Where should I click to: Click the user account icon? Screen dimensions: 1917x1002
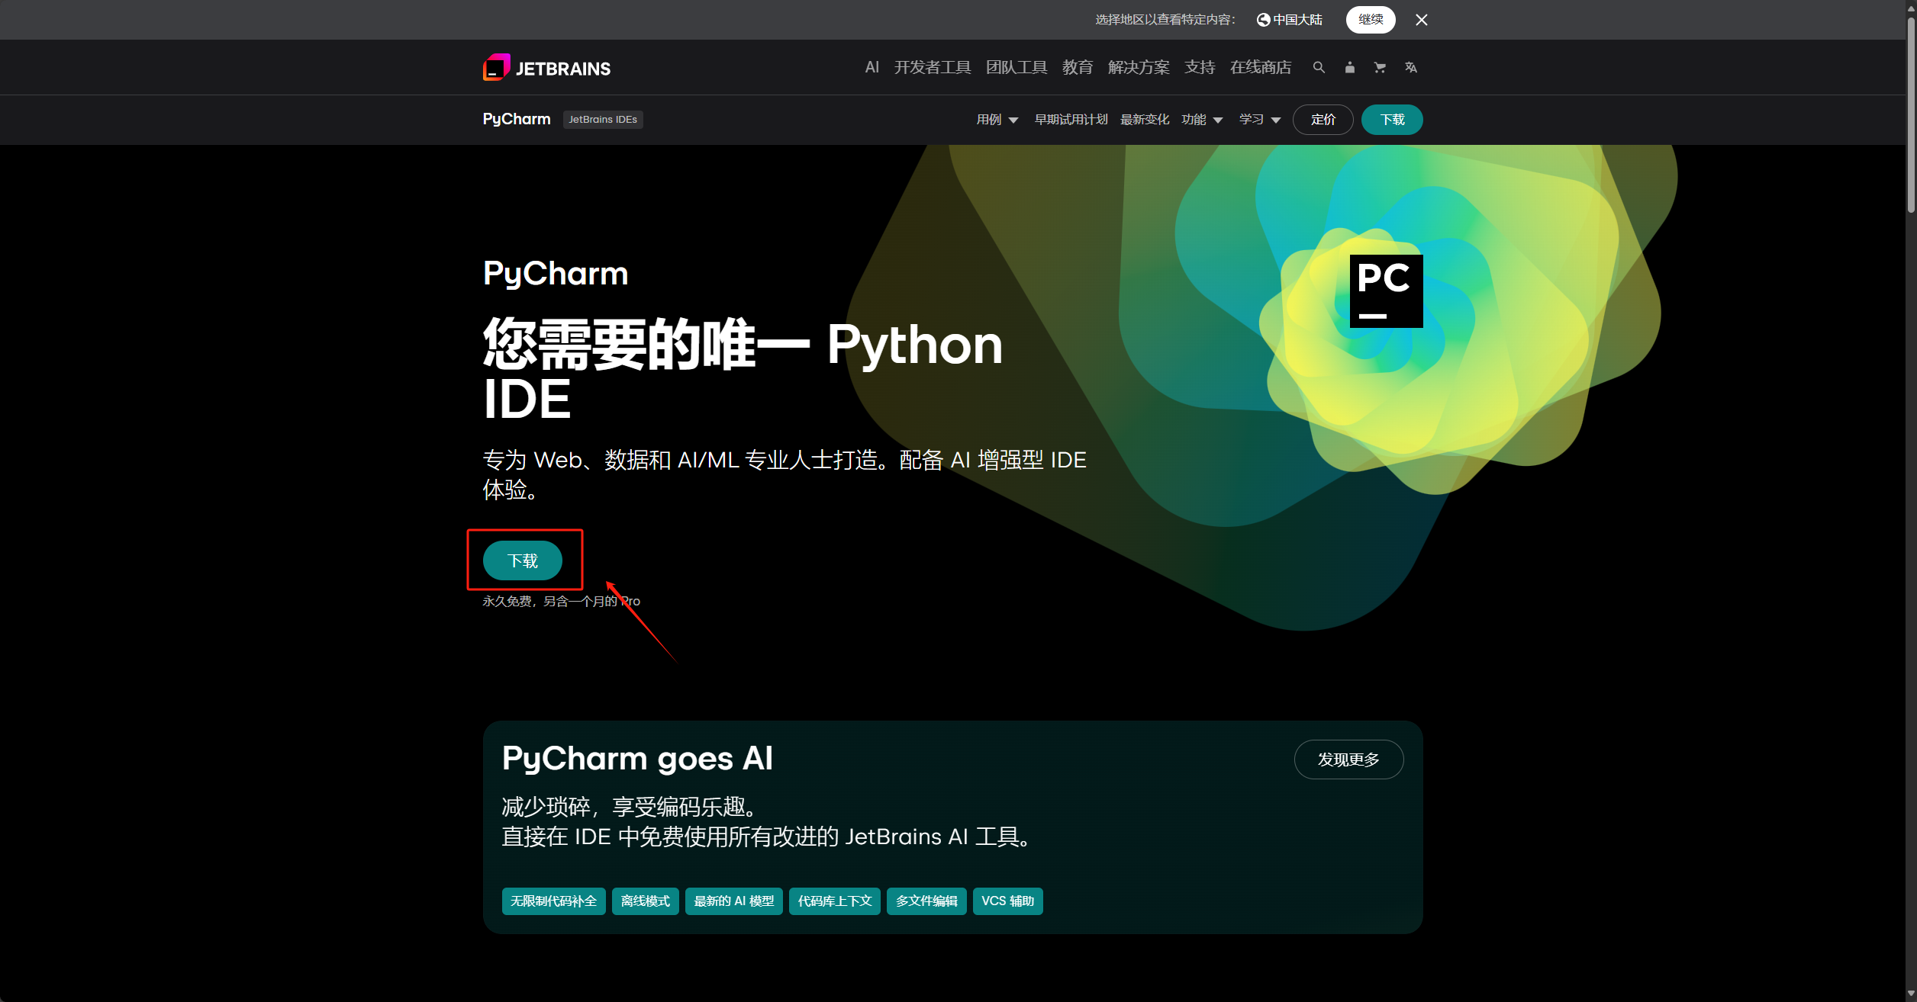(x=1349, y=67)
